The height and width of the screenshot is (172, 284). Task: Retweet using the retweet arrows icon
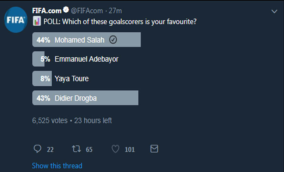click(76, 149)
